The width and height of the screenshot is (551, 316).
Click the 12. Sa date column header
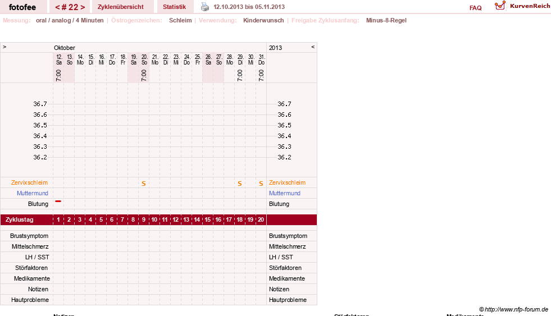tap(59, 59)
